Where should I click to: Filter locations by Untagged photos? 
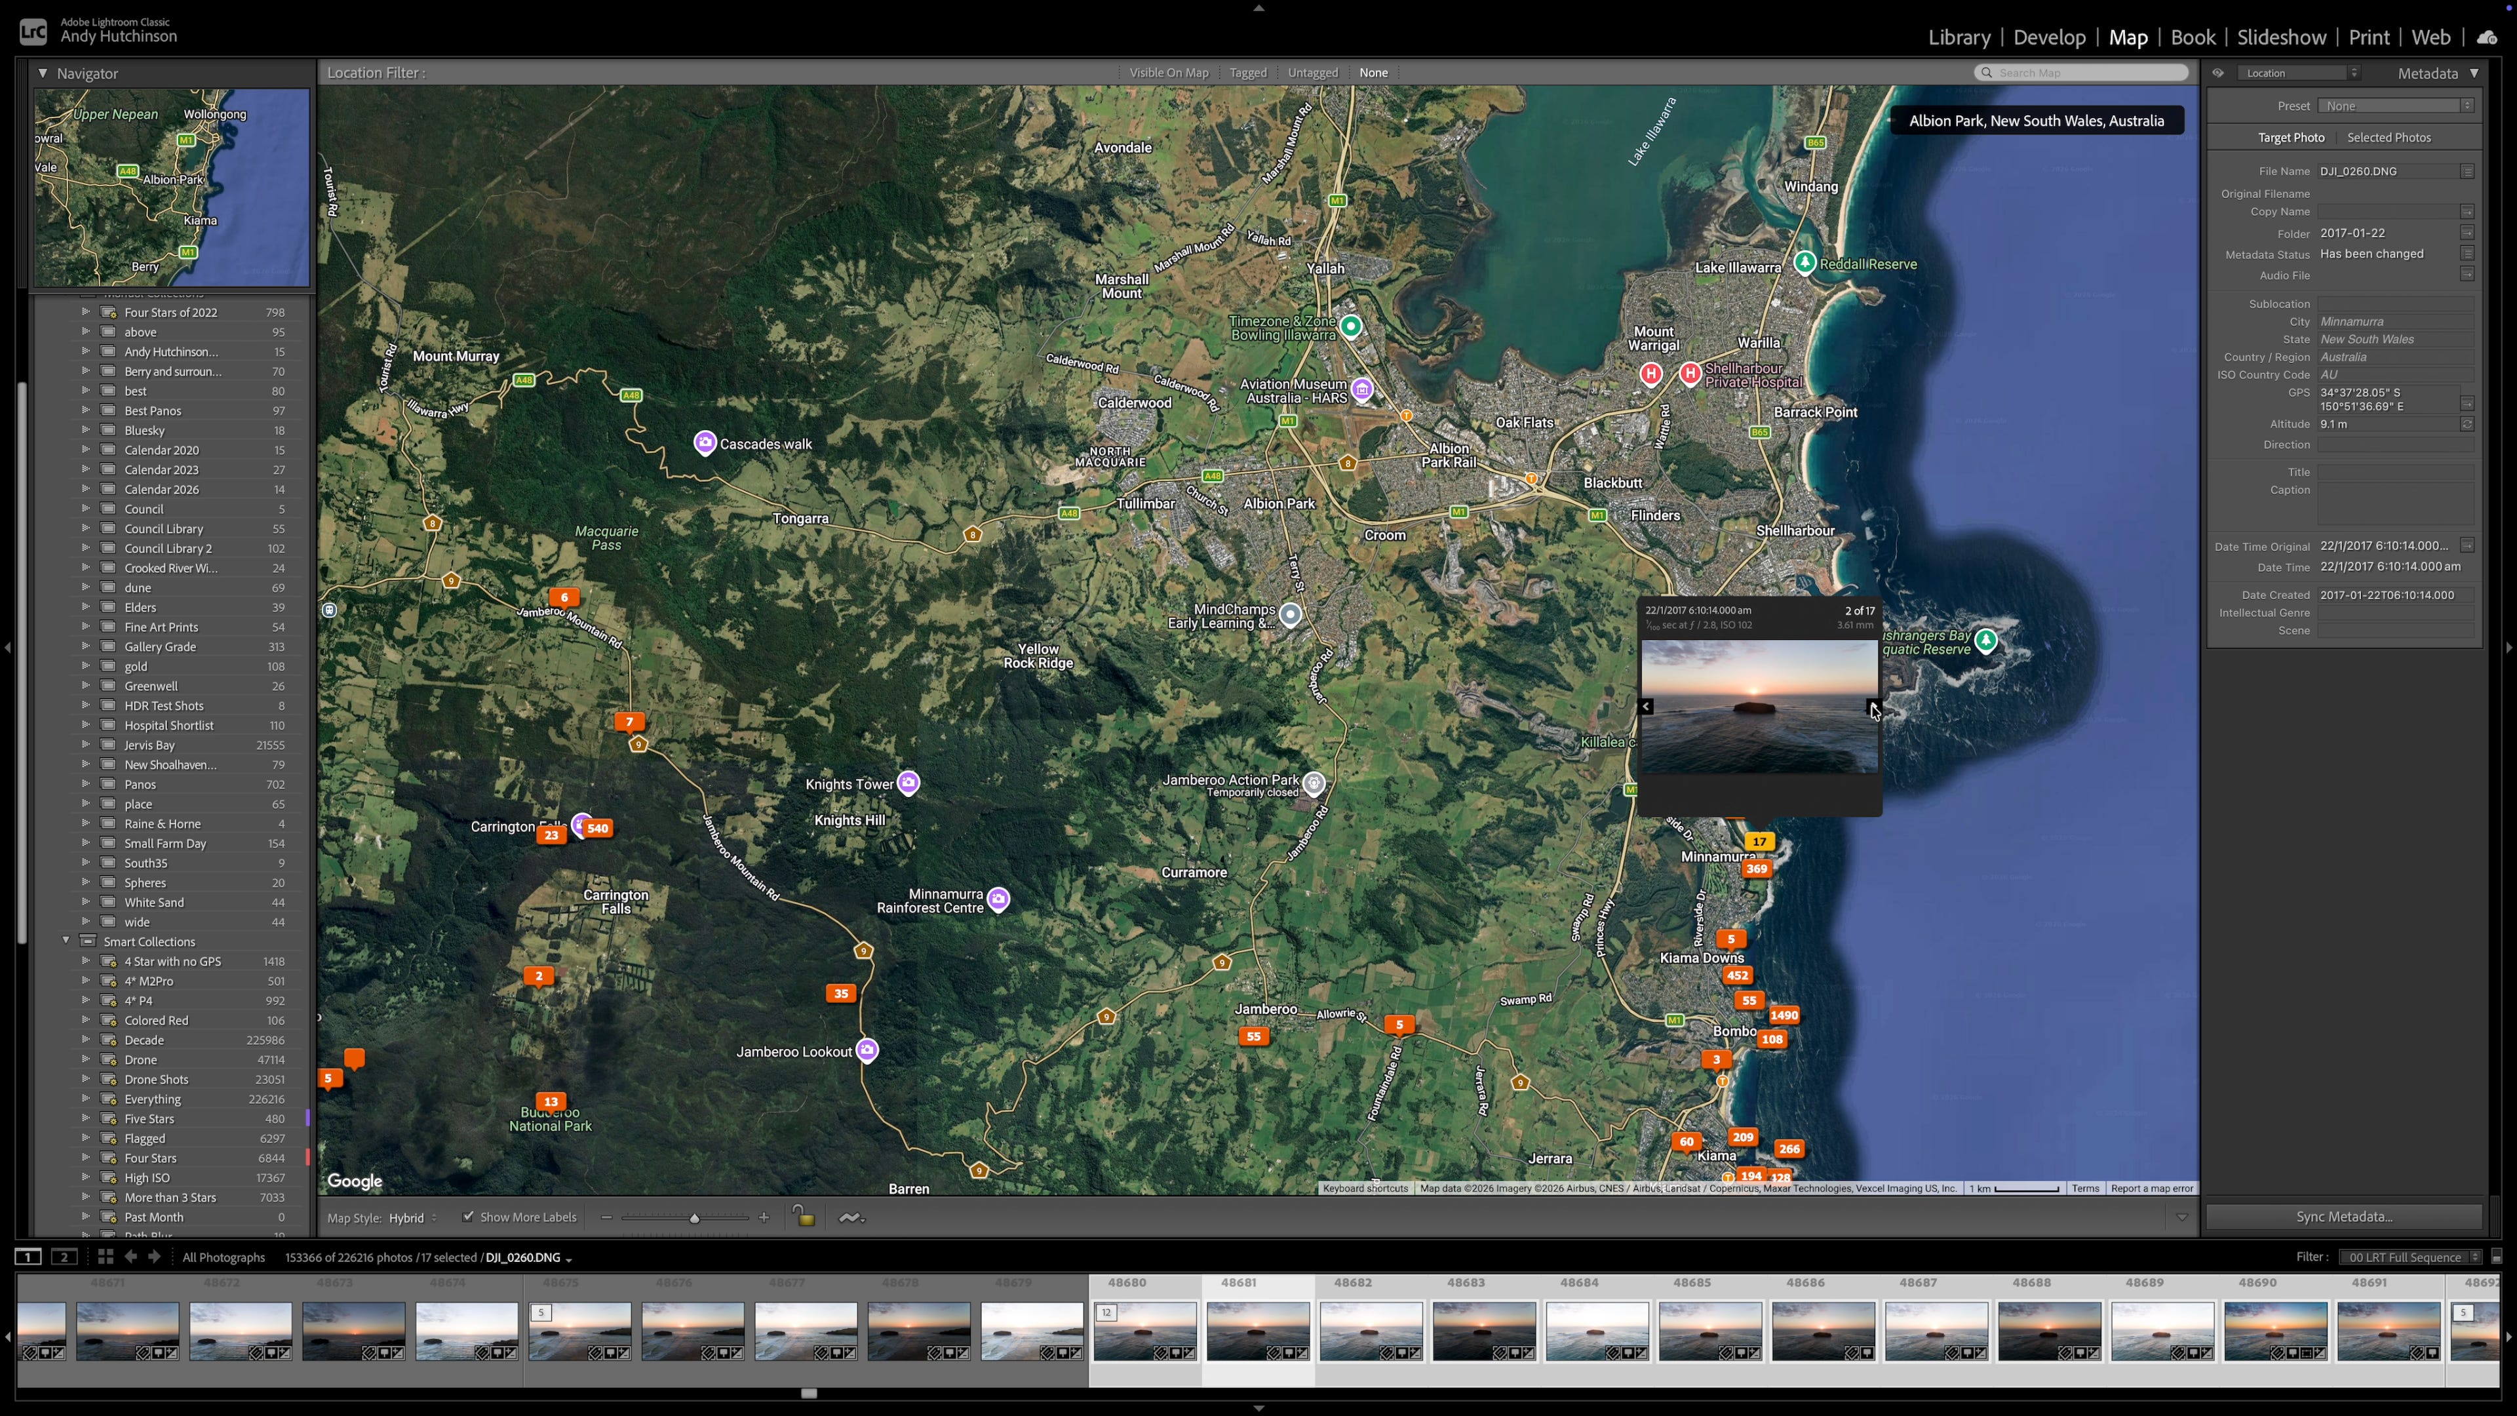(x=1312, y=72)
